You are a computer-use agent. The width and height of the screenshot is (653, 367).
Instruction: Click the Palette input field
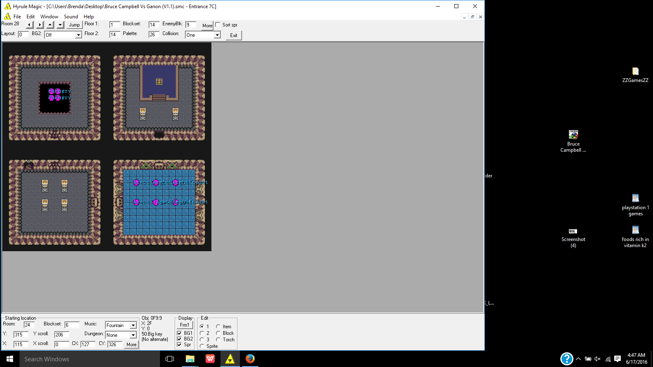point(154,35)
